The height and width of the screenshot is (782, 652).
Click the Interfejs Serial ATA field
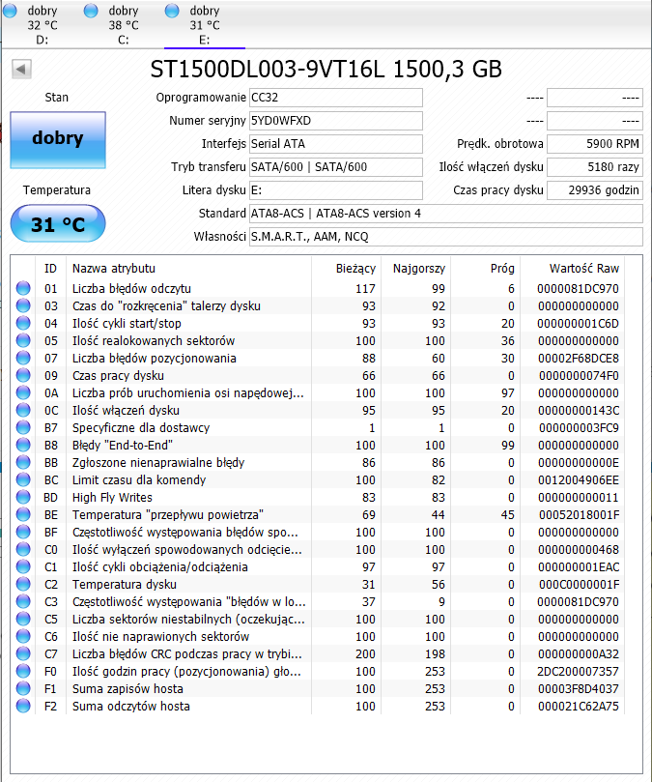pos(336,144)
